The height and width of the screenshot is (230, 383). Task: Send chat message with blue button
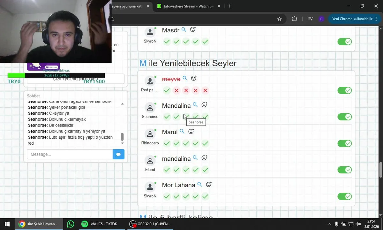click(118, 154)
